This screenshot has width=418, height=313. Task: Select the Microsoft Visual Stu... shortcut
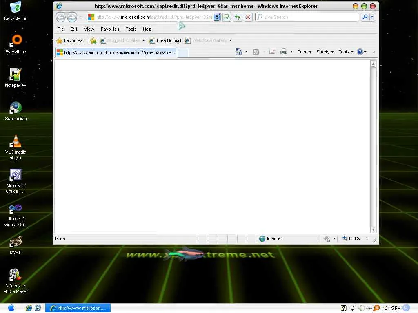(x=16, y=214)
